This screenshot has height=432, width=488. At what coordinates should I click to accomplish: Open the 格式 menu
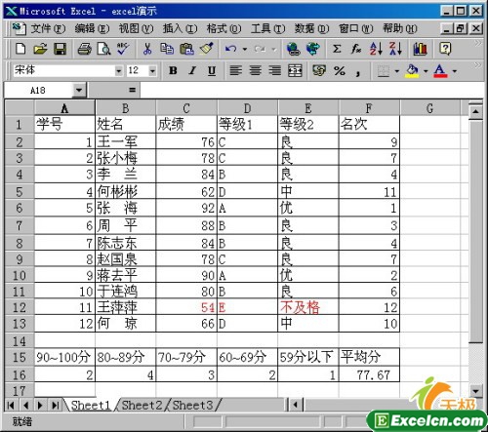pyautogui.click(x=224, y=29)
